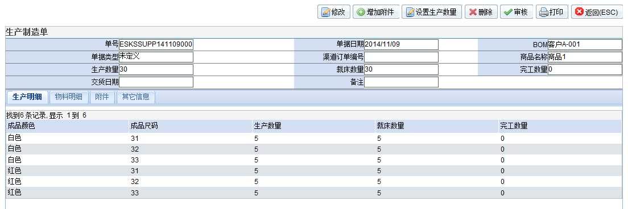Screen dimensions: 628x209
Task: Select 红色 in the size 33 row
Action: (14, 192)
